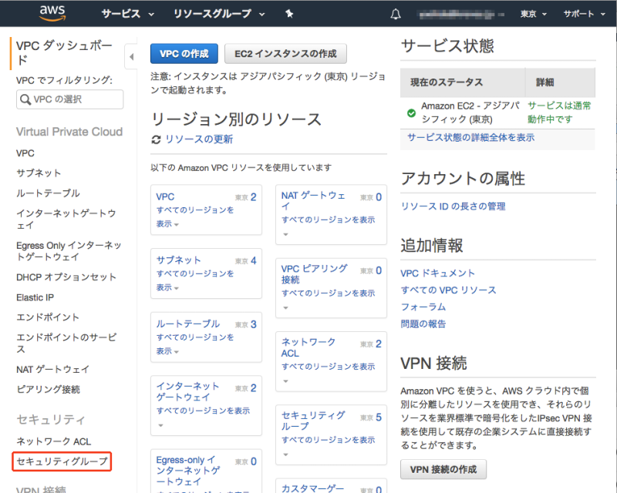The height and width of the screenshot is (493, 617).
Task: Click the count 5 on セキュリティグループ card
Action: coord(379,417)
